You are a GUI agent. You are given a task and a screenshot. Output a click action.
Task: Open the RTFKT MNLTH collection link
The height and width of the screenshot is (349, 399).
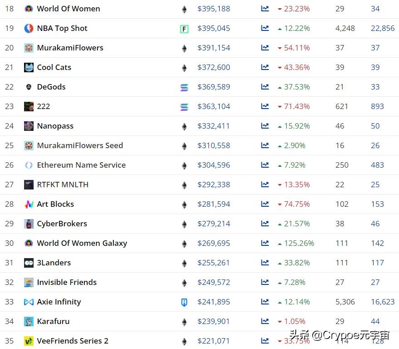point(63,184)
